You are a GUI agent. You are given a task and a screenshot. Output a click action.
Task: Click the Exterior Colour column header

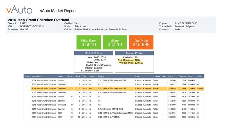coord(160,76)
